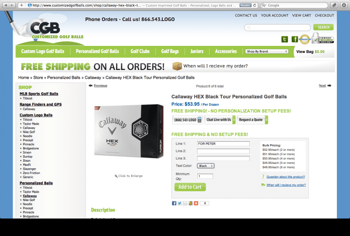Image resolution: width=350 pixels, height=236 pixels.
Task: Click the Line 2 text field
Action: point(223,151)
